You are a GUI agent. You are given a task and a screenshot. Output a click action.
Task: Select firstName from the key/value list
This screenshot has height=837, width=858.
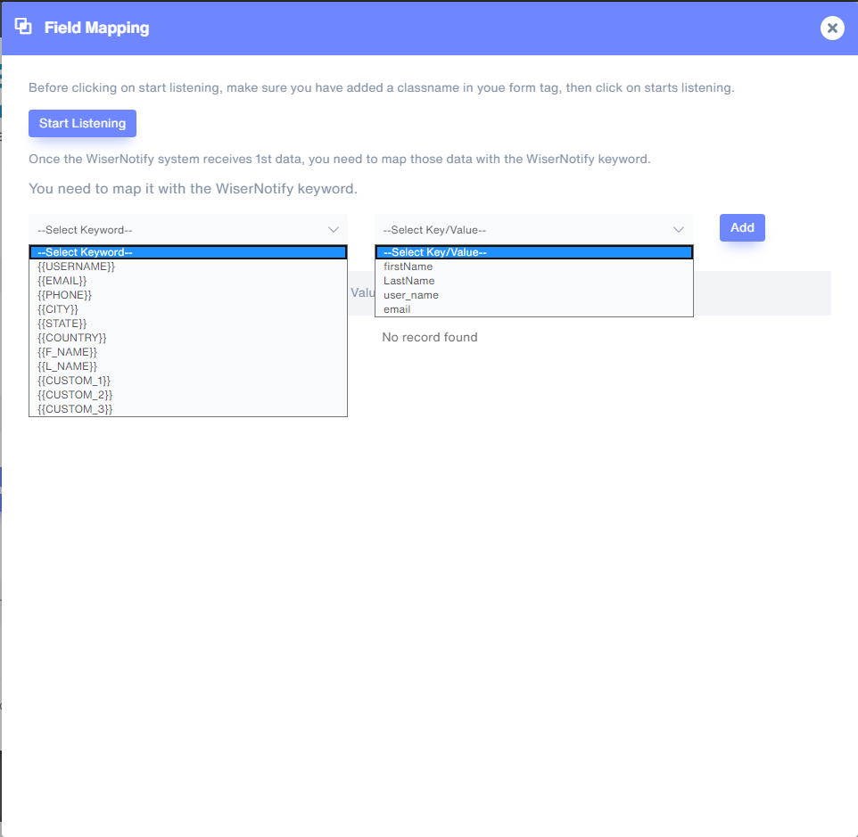(408, 267)
